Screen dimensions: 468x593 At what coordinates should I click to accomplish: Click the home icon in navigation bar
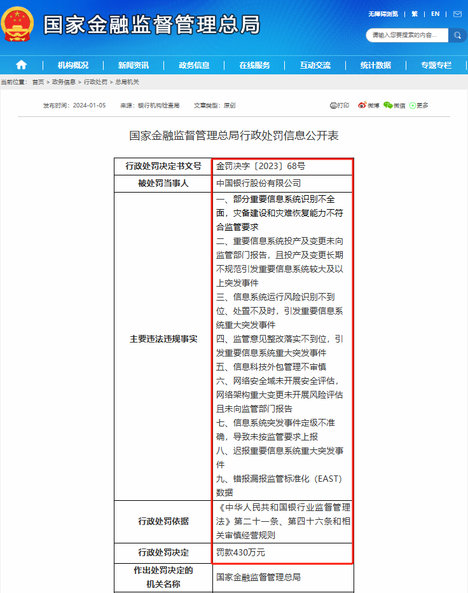point(21,65)
